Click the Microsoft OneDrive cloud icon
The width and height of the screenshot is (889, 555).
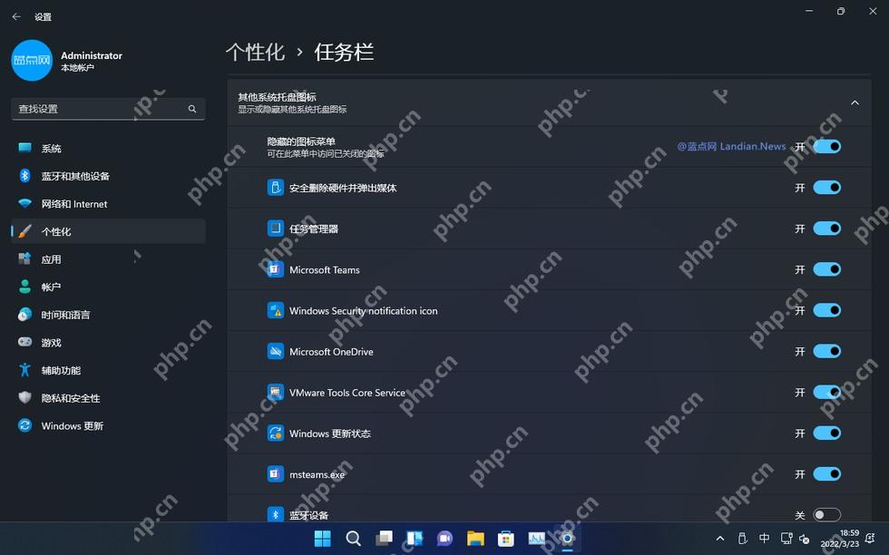[275, 351]
